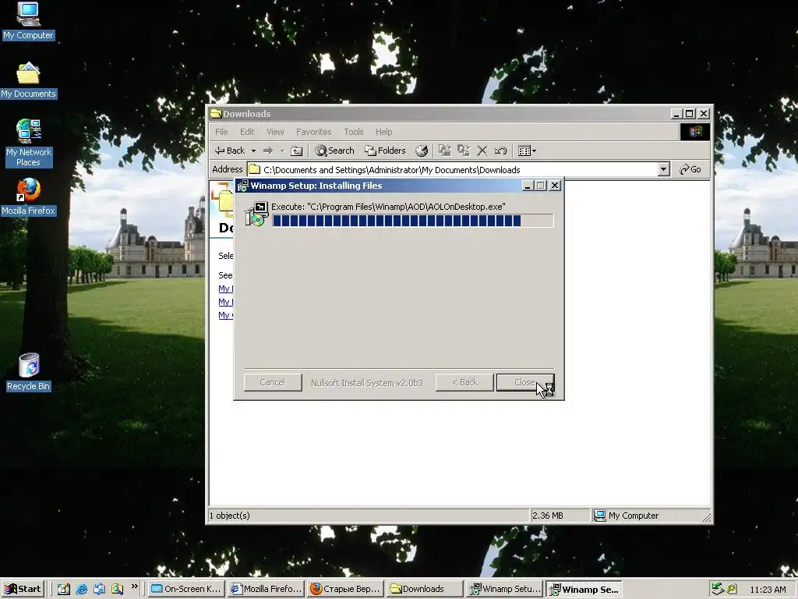Screen dimensions: 798x599
Task: Click the Execute AOLOnDesktop.exe status text
Action: click(x=388, y=207)
